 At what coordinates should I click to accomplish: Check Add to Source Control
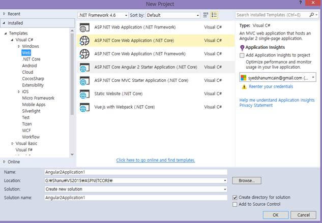pyautogui.click(x=235, y=204)
